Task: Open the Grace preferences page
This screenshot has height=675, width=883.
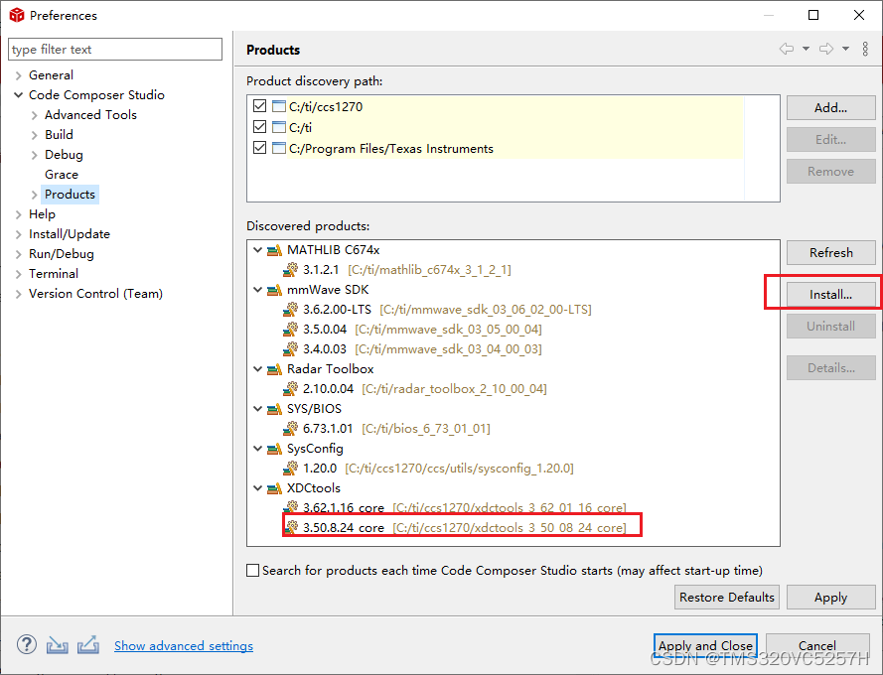Action: click(x=61, y=174)
